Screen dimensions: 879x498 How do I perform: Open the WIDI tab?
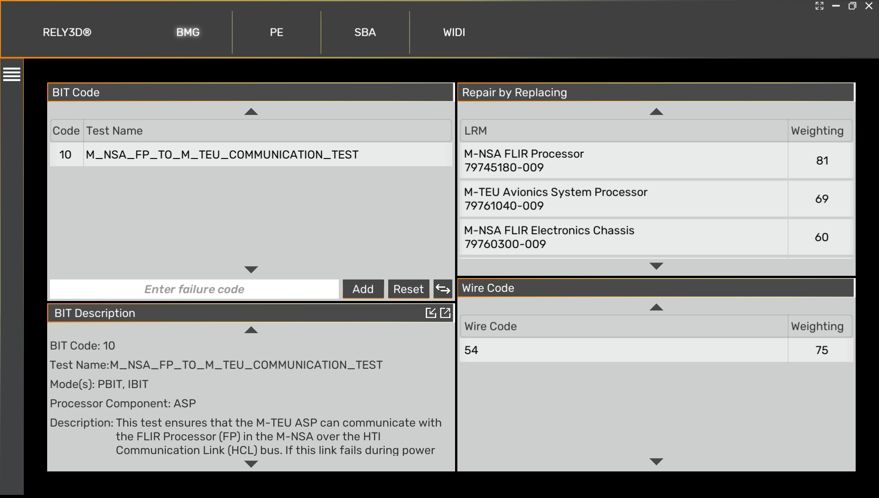(x=454, y=33)
